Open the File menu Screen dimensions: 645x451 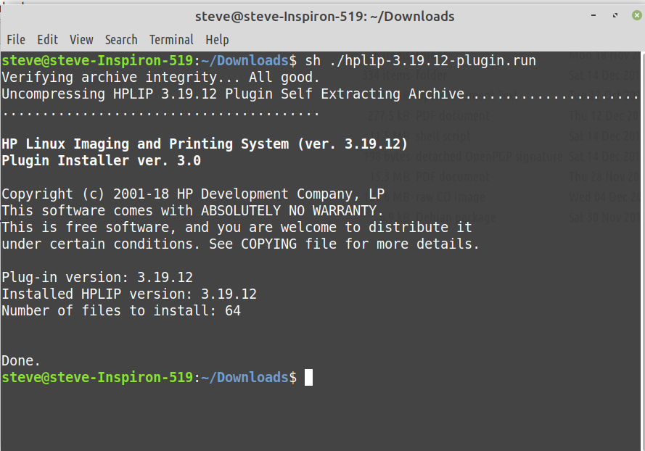tap(15, 40)
